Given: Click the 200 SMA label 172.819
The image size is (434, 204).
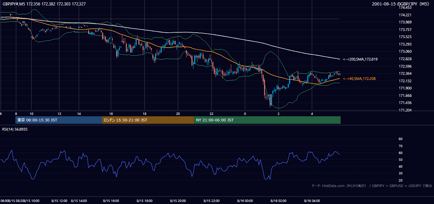Looking at the screenshot, I should 360,59.
